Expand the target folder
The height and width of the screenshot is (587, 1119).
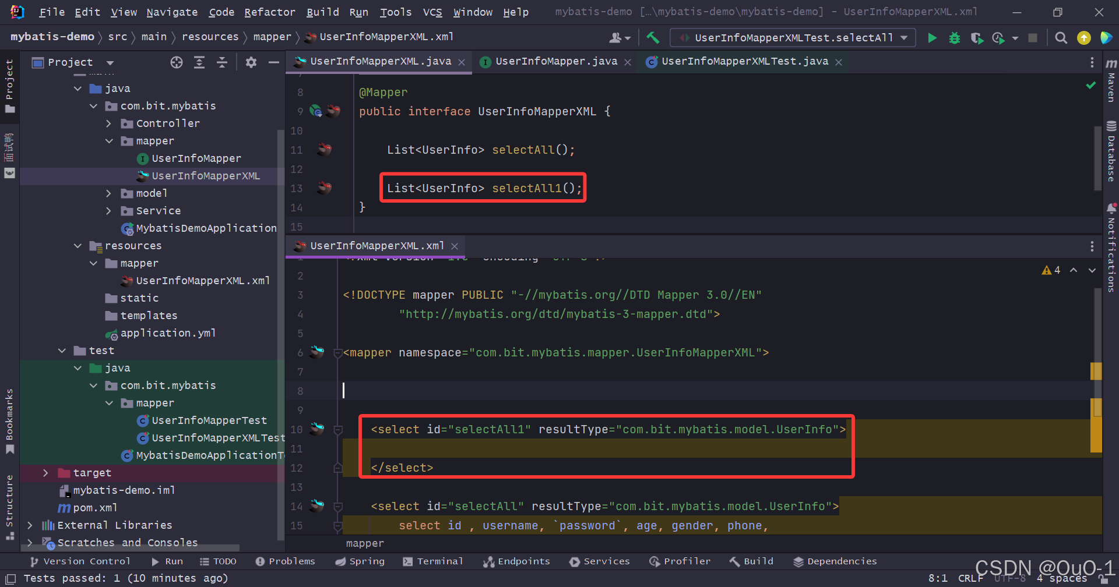pos(46,473)
